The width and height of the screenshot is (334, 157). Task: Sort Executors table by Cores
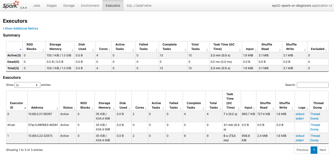140,101
